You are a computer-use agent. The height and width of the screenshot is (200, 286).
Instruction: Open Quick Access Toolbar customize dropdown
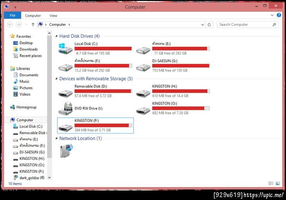coord(15,7)
